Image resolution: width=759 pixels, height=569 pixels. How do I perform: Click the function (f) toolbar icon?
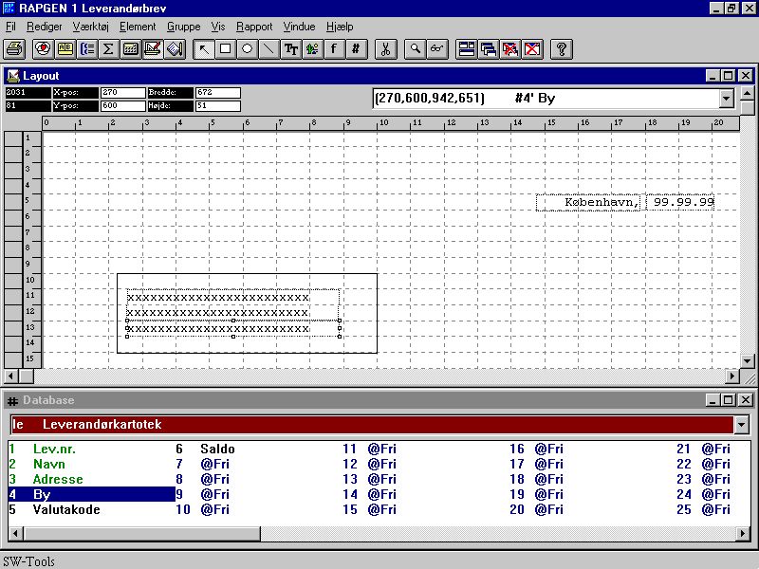tap(335, 48)
